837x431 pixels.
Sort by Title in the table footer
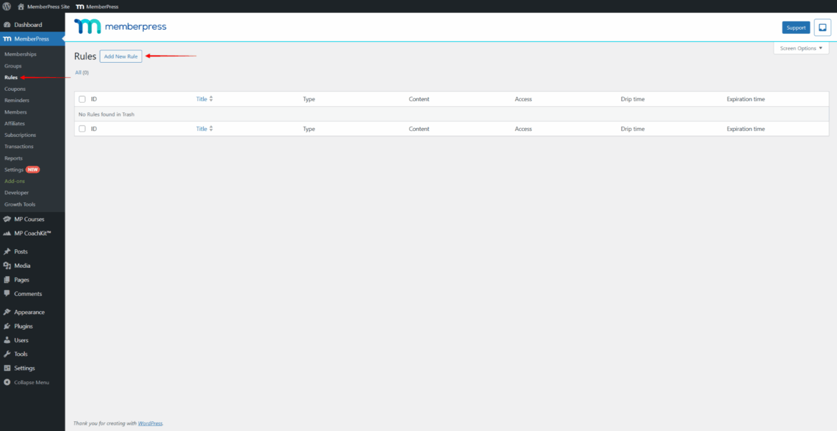click(202, 129)
